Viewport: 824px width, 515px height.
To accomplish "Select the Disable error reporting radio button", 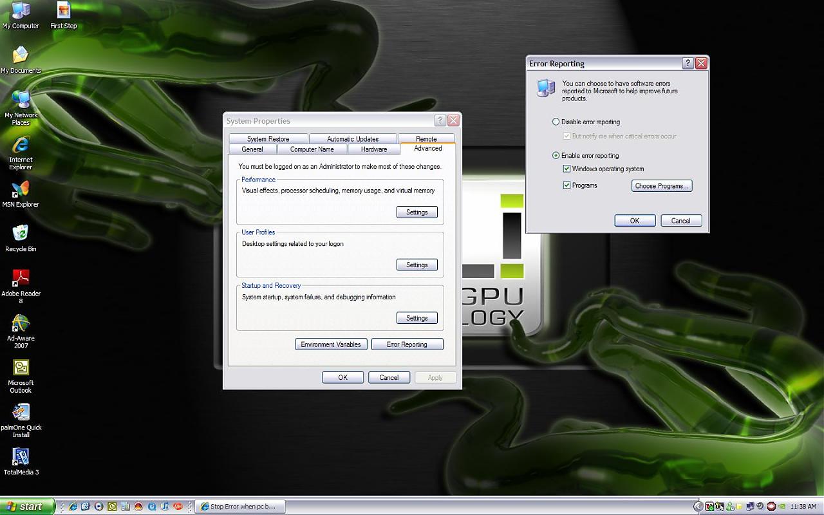I will click(x=556, y=122).
